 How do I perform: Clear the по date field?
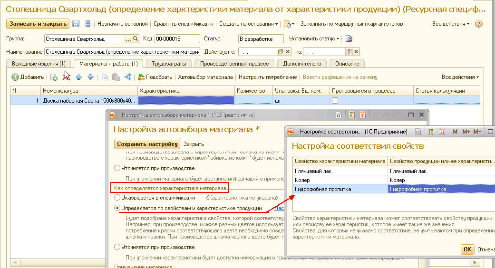pos(356,51)
